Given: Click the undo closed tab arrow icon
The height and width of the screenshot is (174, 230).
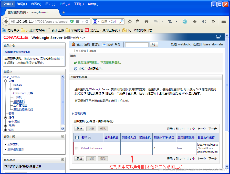Looking at the screenshot, I should (156, 22).
